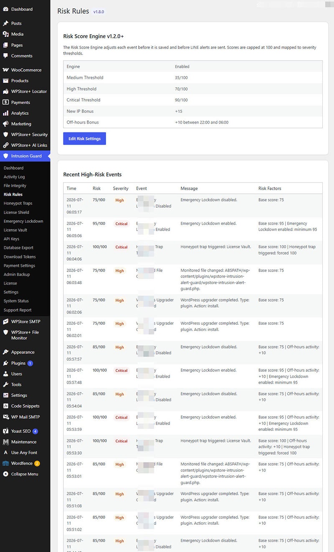The height and width of the screenshot is (552, 334).
Task: Click the Users person icon
Action: click(5, 374)
